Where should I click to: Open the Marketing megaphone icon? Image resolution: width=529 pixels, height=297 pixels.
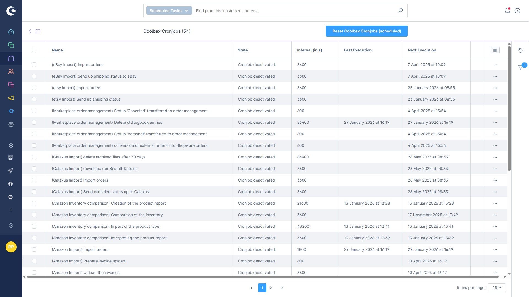[11, 98]
